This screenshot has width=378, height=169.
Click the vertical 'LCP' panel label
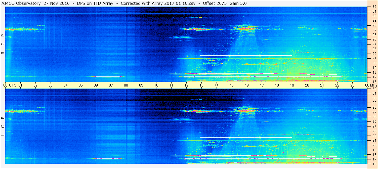click(x=3, y=127)
